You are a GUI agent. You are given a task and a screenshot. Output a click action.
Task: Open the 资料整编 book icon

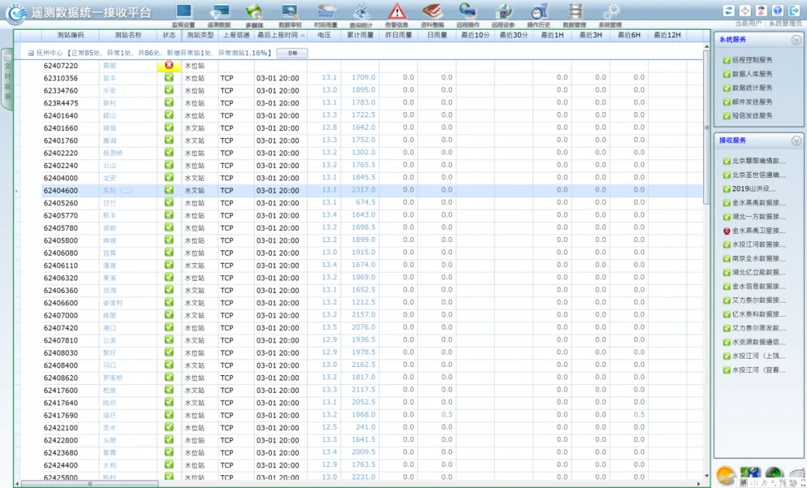(x=433, y=11)
